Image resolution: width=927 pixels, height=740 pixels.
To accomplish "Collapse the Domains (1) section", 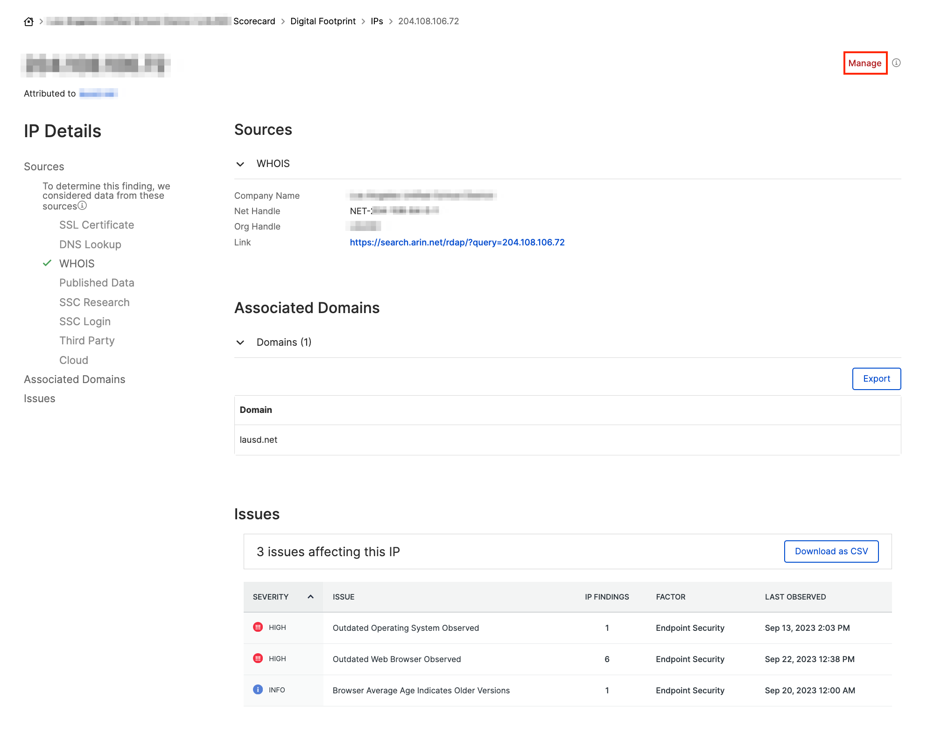I will coord(240,342).
